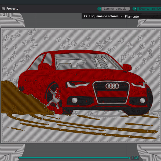Click the Audi four-rings logo in preview
Image resolution: width=161 pixels, height=161 pixels.
(x=112, y=86)
